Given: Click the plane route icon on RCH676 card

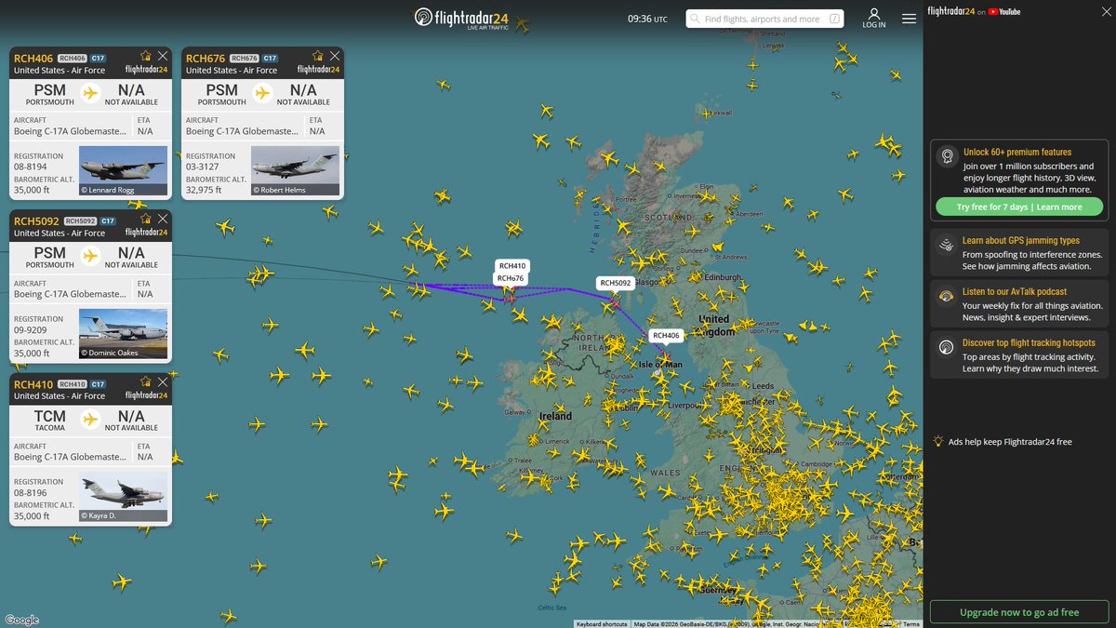Looking at the screenshot, I should tap(262, 93).
